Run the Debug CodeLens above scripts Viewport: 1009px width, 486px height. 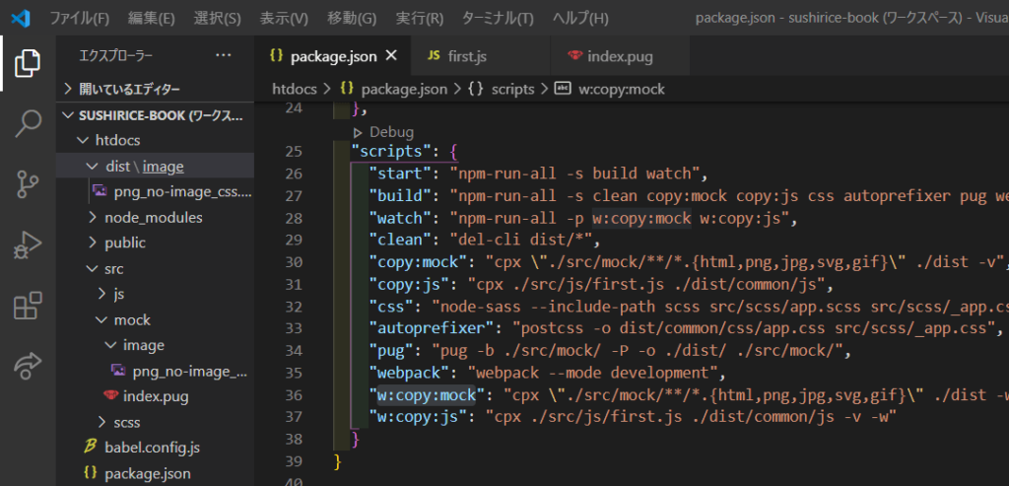coord(383,133)
